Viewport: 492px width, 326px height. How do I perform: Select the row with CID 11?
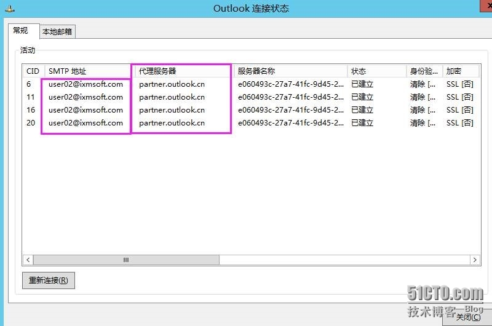tap(251, 97)
